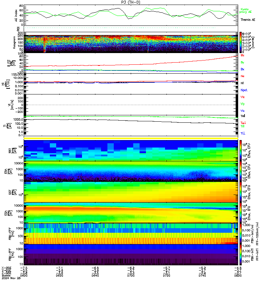This screenshot has width=265, height=283.
Task: Click the X-GSE value -6.2
Action: [x=131, y=268]
